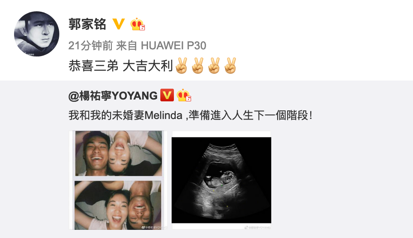Open 郭家铭's circular profile avatar

coord(37,33)
